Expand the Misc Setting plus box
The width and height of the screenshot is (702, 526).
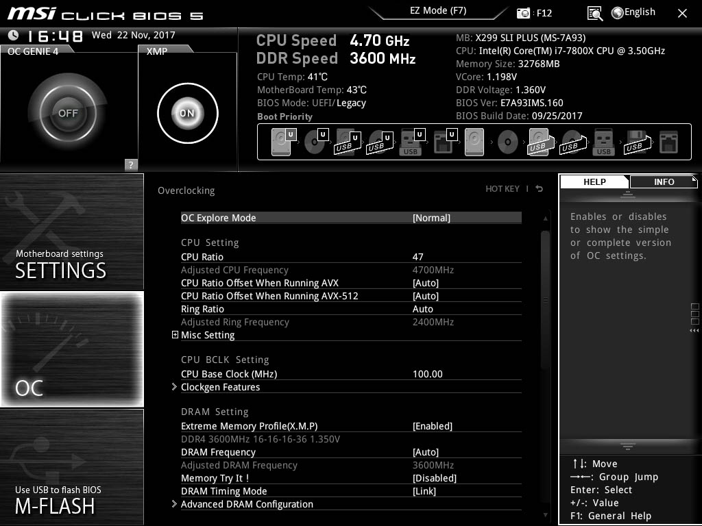coord(175,334)
